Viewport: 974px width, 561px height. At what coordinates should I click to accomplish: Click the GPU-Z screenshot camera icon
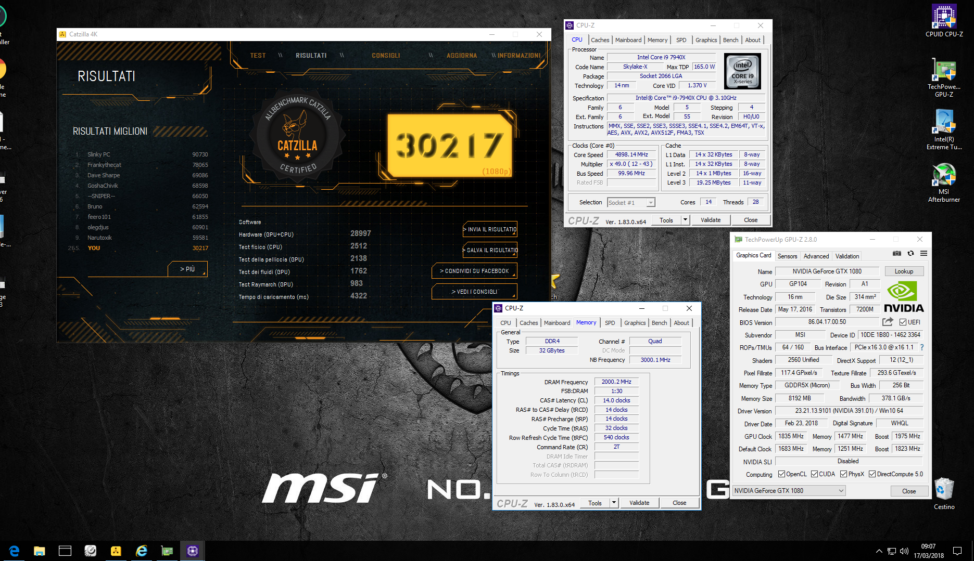point(897,254)
